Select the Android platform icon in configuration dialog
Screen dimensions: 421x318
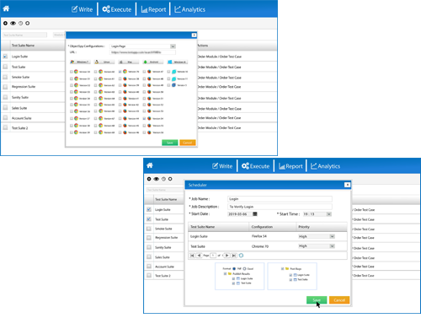pyautogui.click(x=146, y=62)
